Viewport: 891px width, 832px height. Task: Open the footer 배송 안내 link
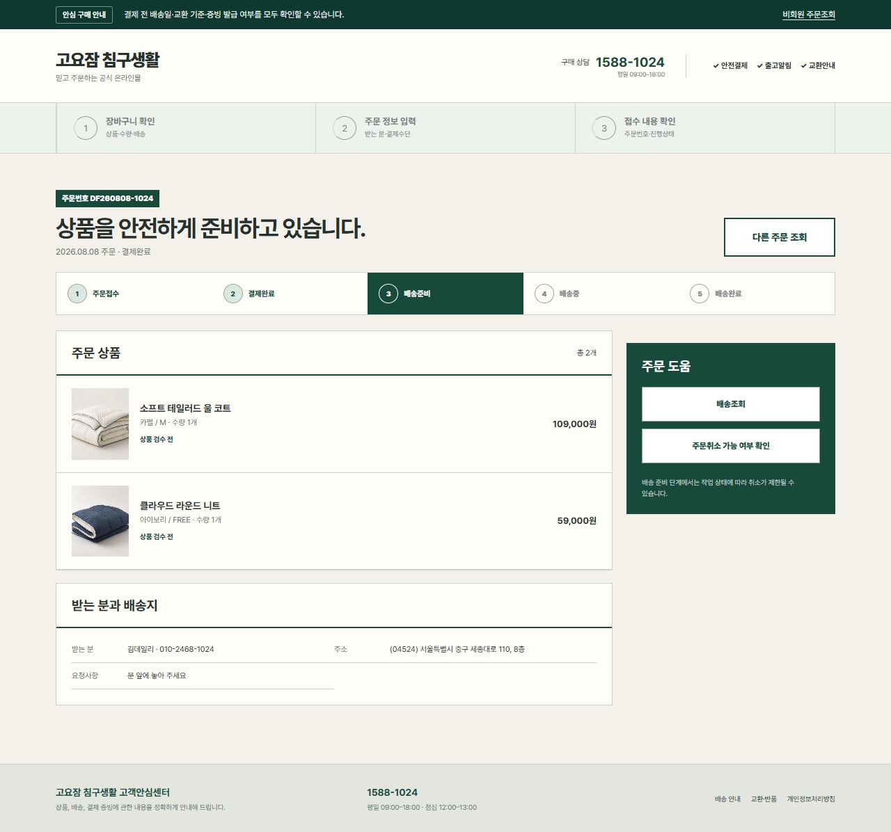pyautogui.click(x=727, y=799)
